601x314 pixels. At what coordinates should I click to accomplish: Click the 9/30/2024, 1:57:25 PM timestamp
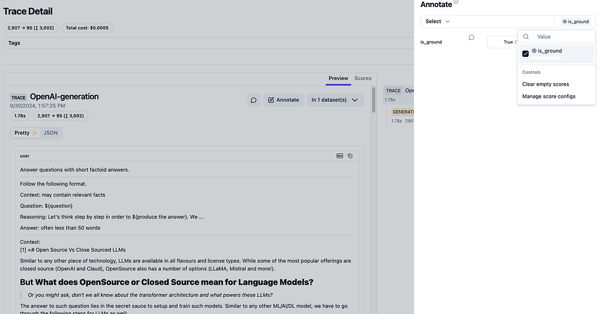pos(38,106)
